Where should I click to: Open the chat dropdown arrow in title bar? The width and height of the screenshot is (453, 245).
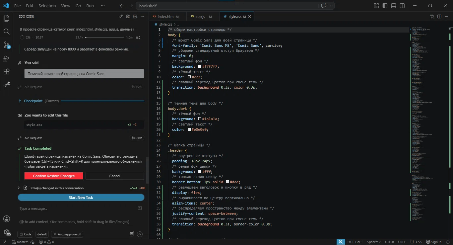331,6
